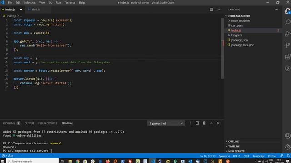Viewport: 291px width, 163px height.
Task: Open package-lock.json in the Explorer
Action: point(242,45)
